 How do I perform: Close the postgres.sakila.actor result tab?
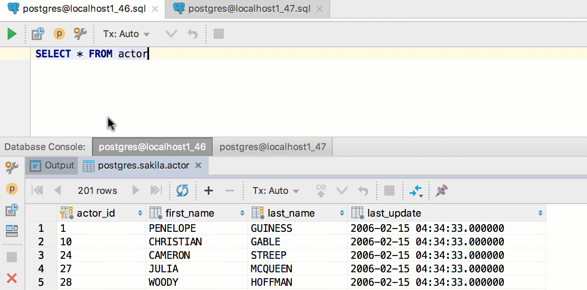click(x=199, y=166)
